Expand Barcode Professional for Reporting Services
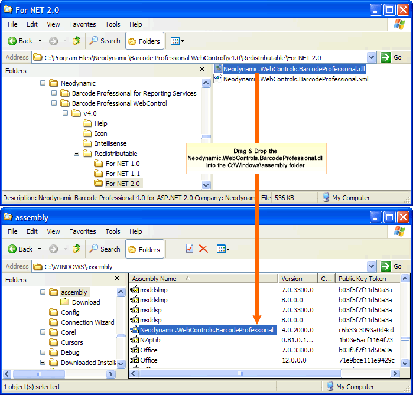 click(x=54, y=93)
